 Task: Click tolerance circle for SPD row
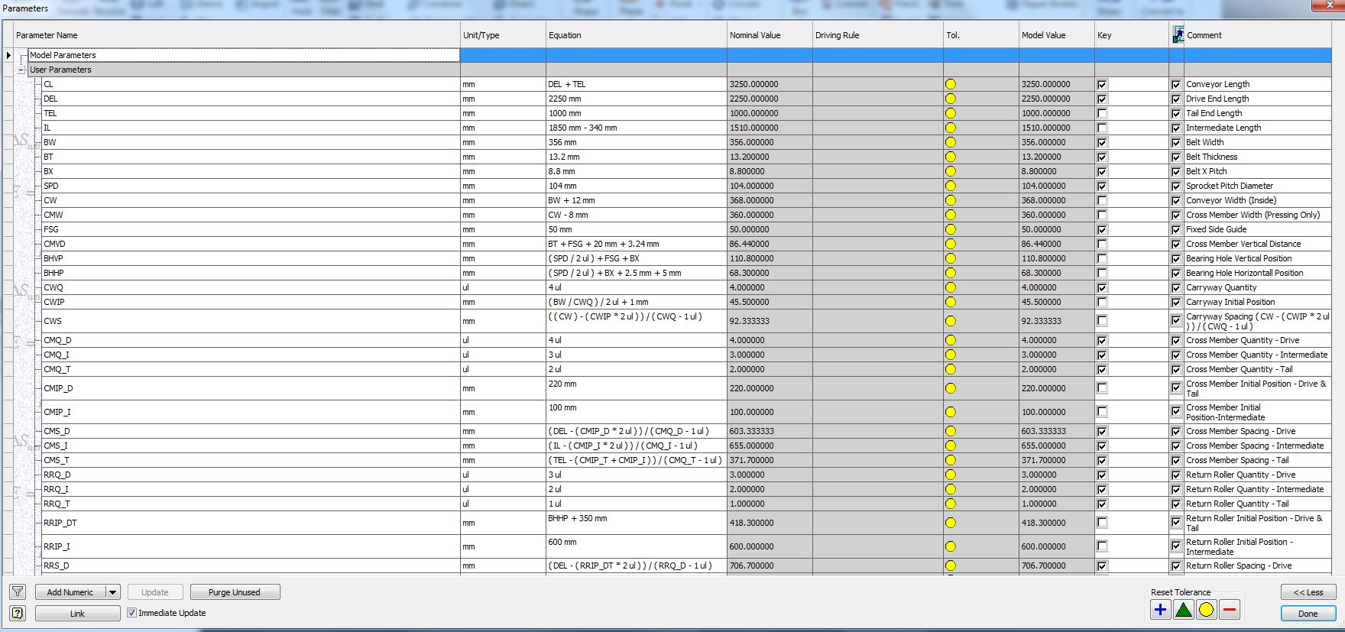tap(951, 186)
